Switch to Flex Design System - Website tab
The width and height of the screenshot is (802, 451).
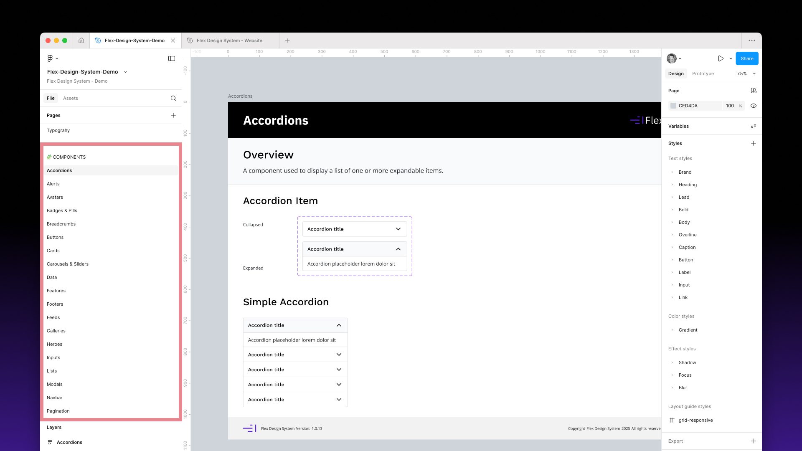pyautogui.click(x=230, y=41)
